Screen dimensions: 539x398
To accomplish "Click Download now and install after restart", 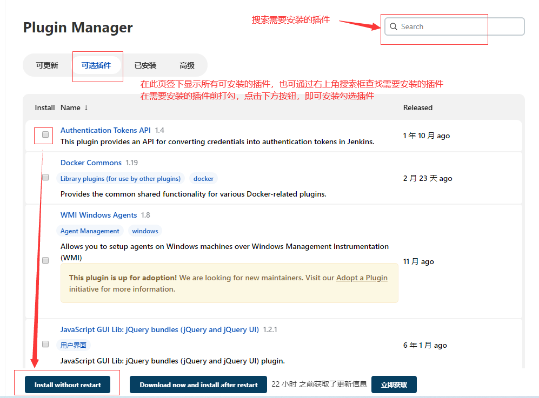I will point(198,384).
